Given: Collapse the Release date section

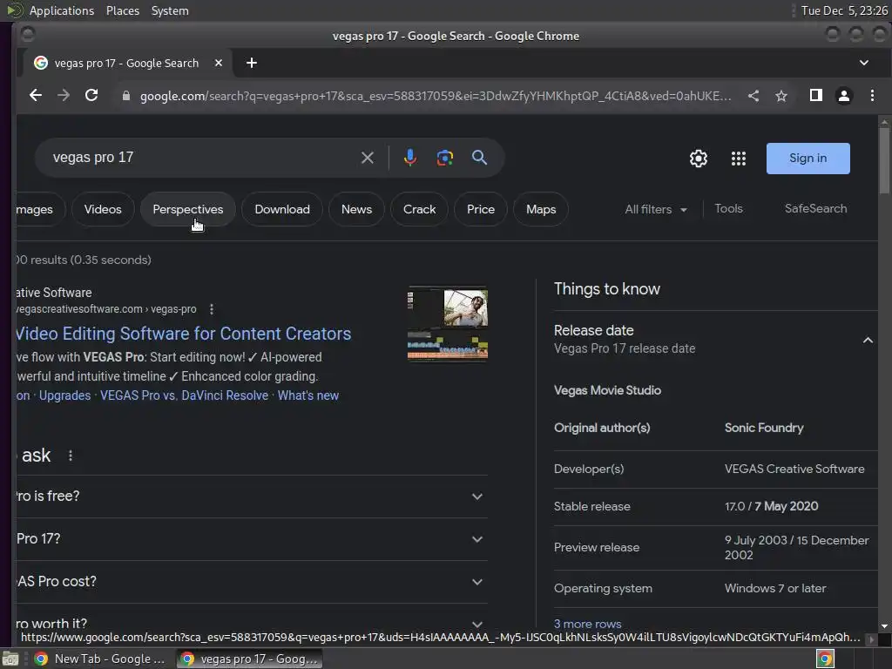Looking at the screenshot, I should coord(868,341).
